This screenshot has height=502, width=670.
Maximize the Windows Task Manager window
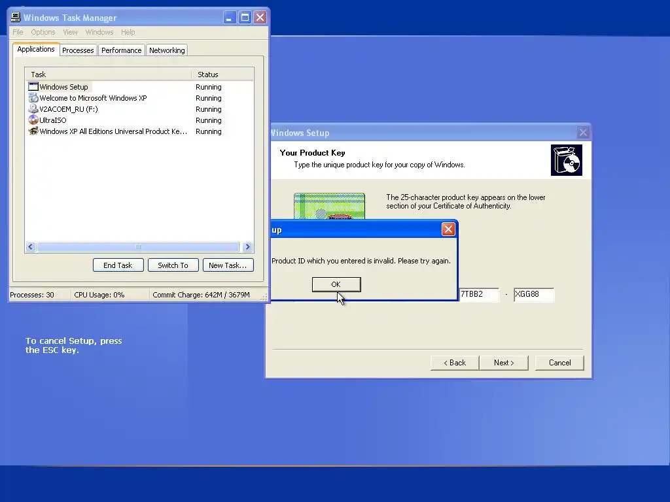[245, 18]
